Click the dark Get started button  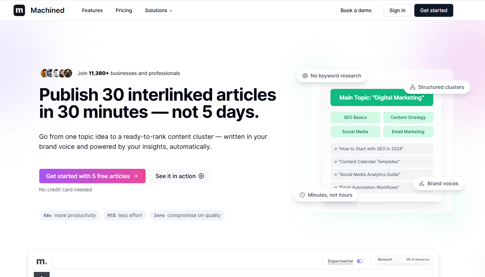tap(434, 10)
